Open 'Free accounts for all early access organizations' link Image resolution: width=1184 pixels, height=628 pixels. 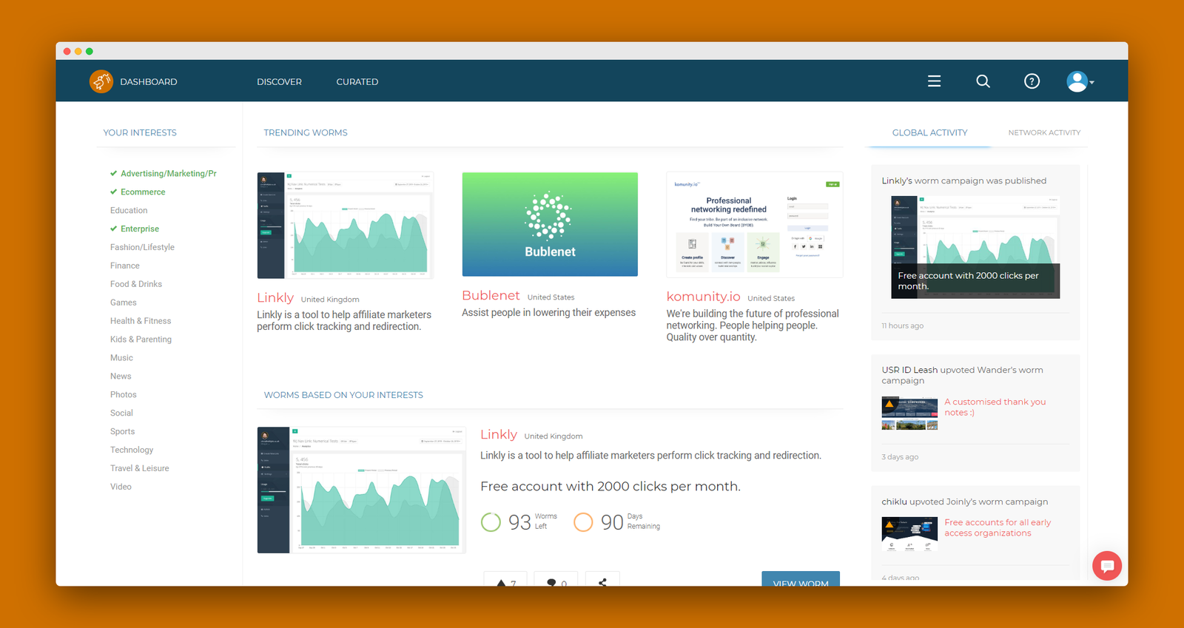point(997,528)
